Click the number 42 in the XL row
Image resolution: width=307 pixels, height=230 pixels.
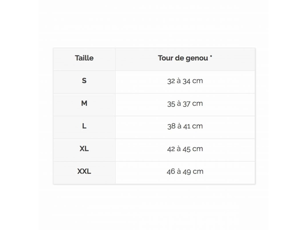[x=171, y=149]
